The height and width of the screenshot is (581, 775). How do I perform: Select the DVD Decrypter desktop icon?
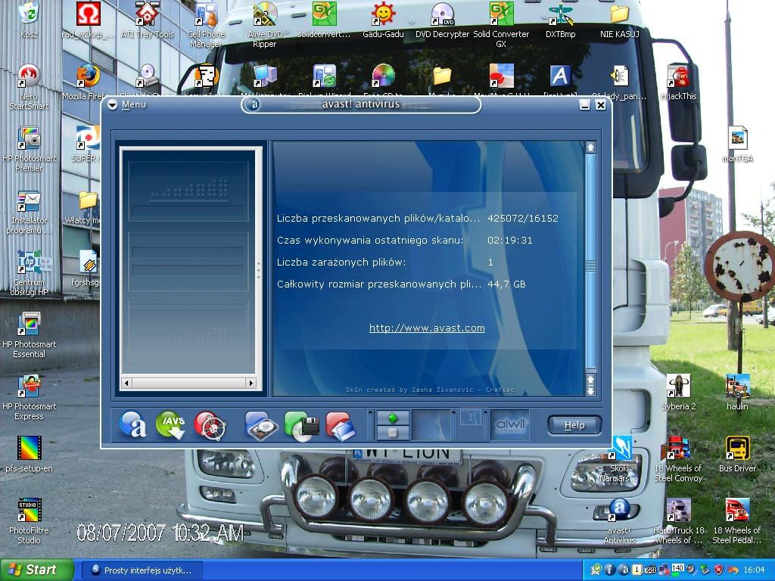(442, 20)
